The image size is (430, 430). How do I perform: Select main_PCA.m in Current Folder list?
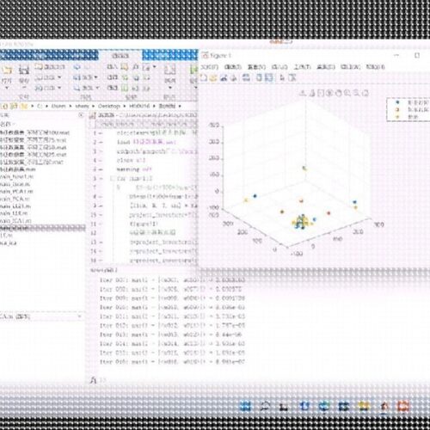(15, 199)
